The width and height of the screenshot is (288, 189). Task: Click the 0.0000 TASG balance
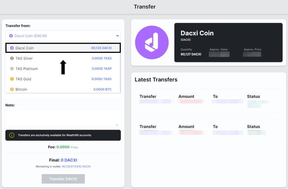(101, 79)
